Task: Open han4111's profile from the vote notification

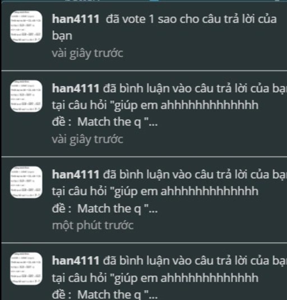Action: click(76, 19)
